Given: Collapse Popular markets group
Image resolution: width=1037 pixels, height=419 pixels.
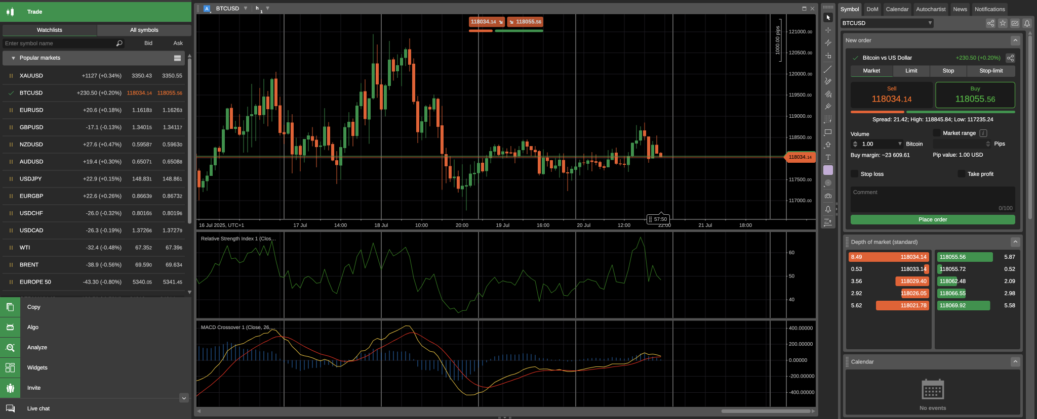Looking at the screenshot, I should [x=14, y=58].
